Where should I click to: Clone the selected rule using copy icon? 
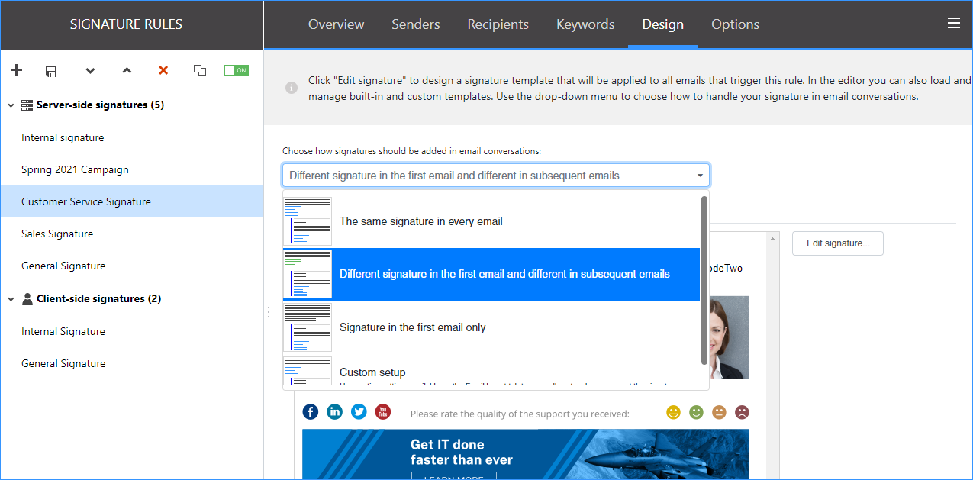click(200, 70)
